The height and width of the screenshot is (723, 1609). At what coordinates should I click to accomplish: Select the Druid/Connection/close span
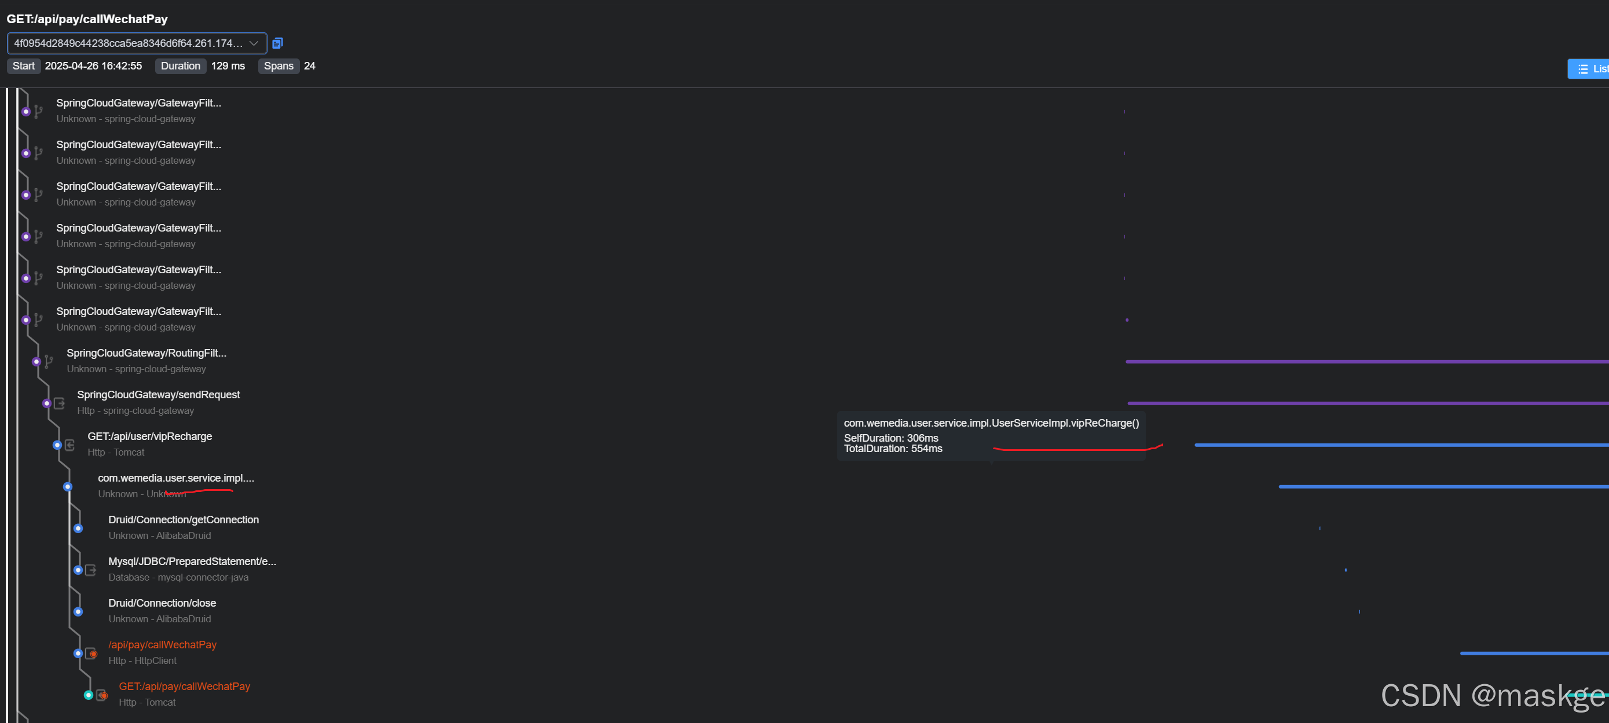coord(162,603)
